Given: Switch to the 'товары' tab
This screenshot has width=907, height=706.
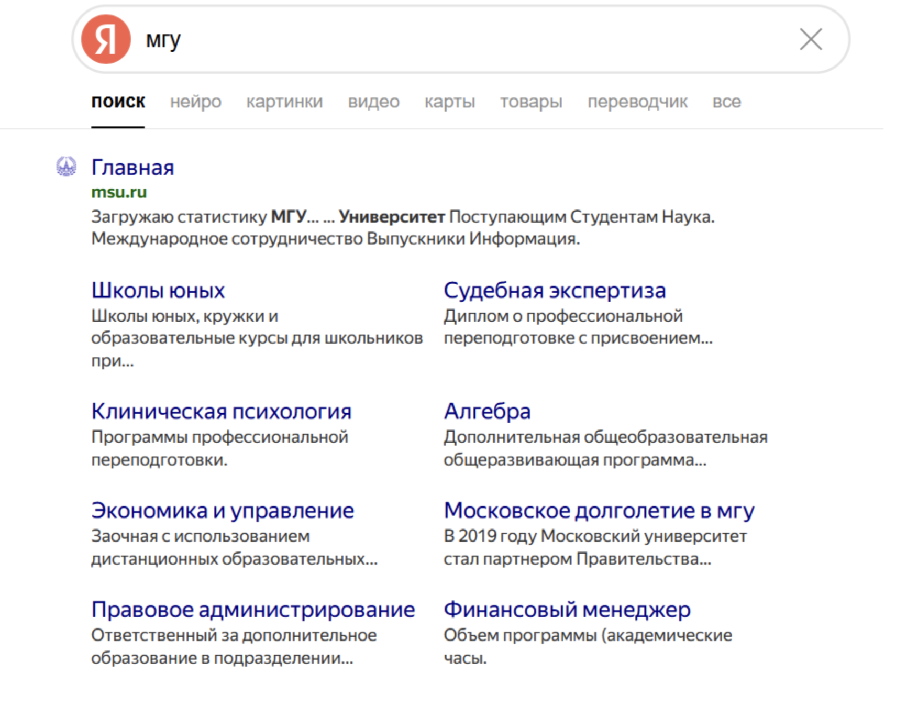Looking at the screenshot, I should click(x=531, y=102).
